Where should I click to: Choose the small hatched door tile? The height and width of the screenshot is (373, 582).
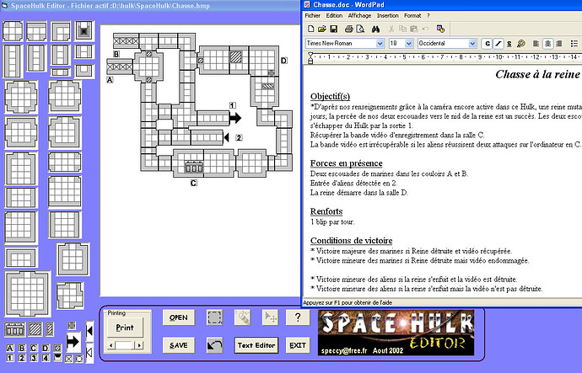(57, 348)
